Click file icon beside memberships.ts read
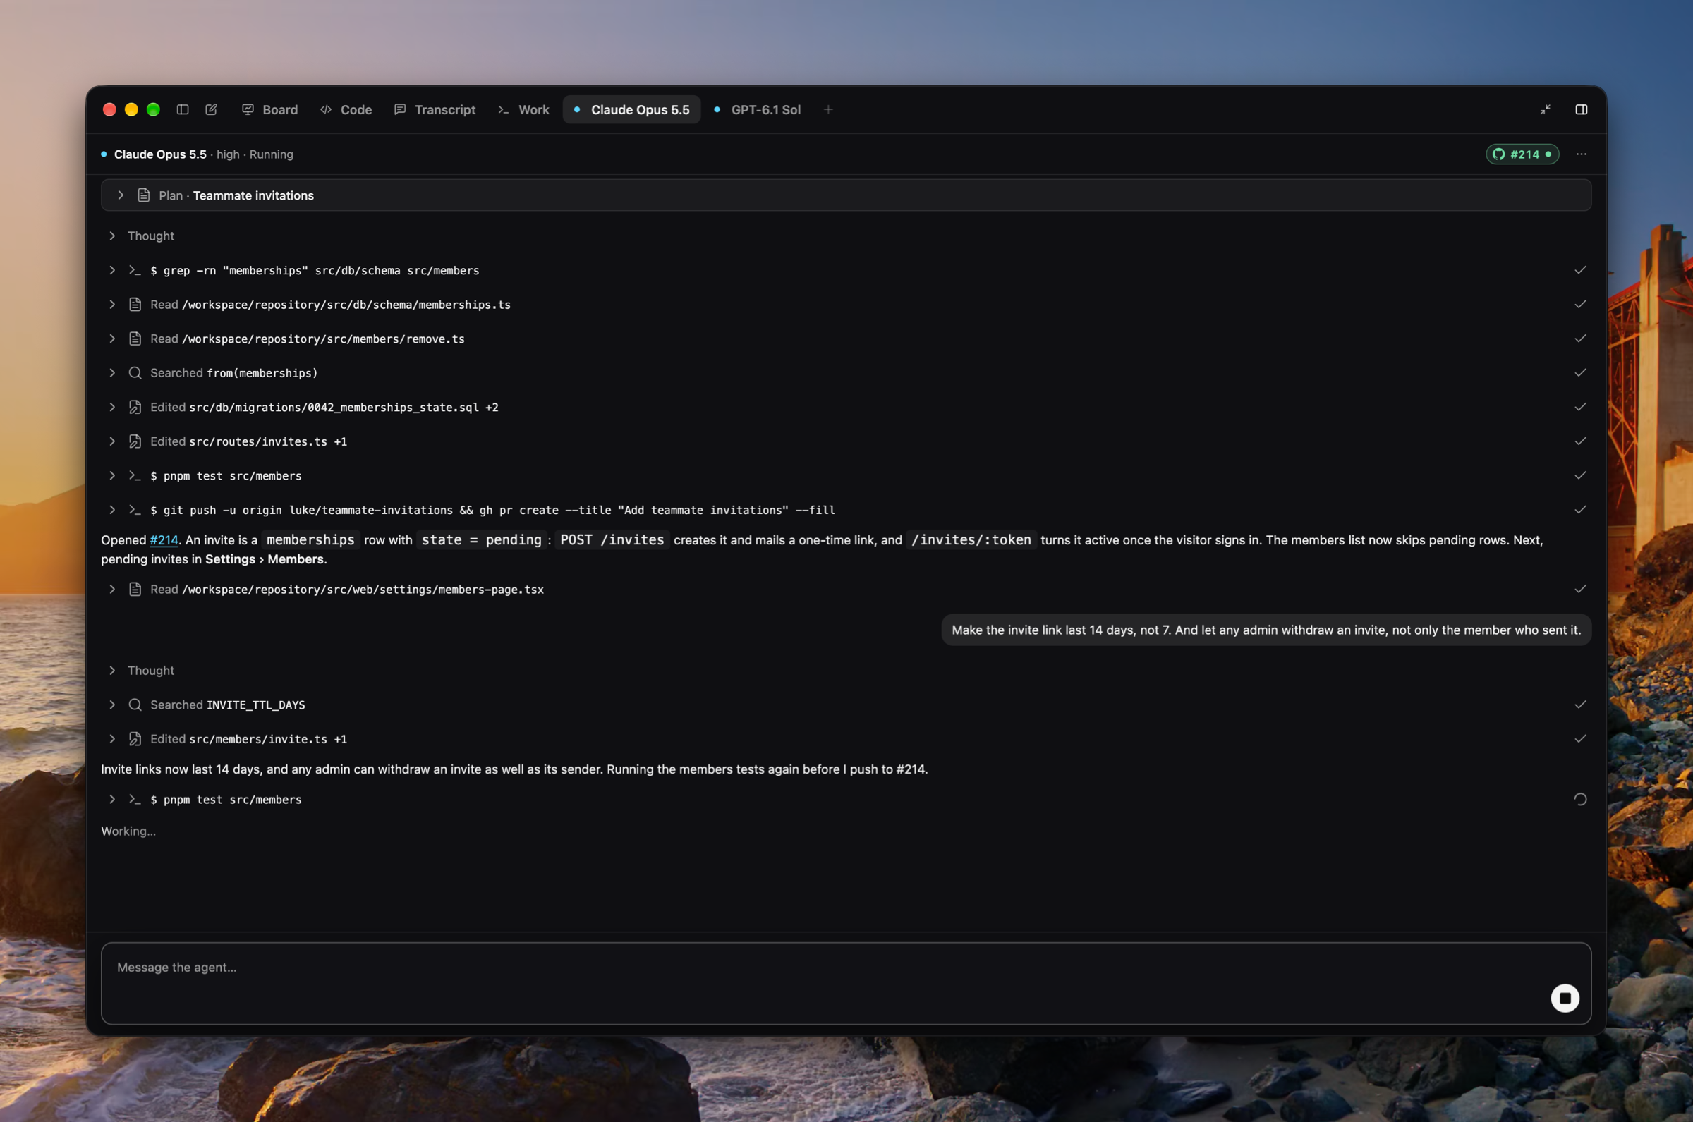The height and width of the screenshot is (1122, 1693). 135,305
